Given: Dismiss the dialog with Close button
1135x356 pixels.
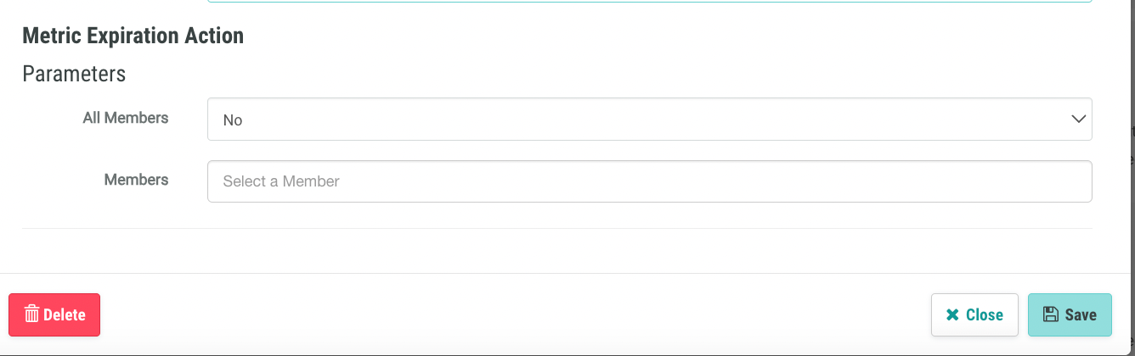Looking at the screenshot, I should pos(974,315).
